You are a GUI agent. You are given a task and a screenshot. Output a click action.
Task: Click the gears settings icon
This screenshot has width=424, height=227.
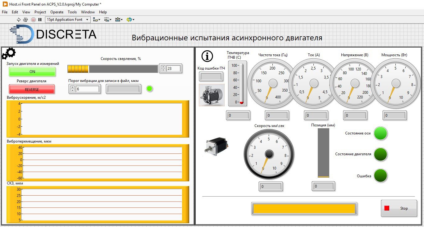tap(8, 53)
